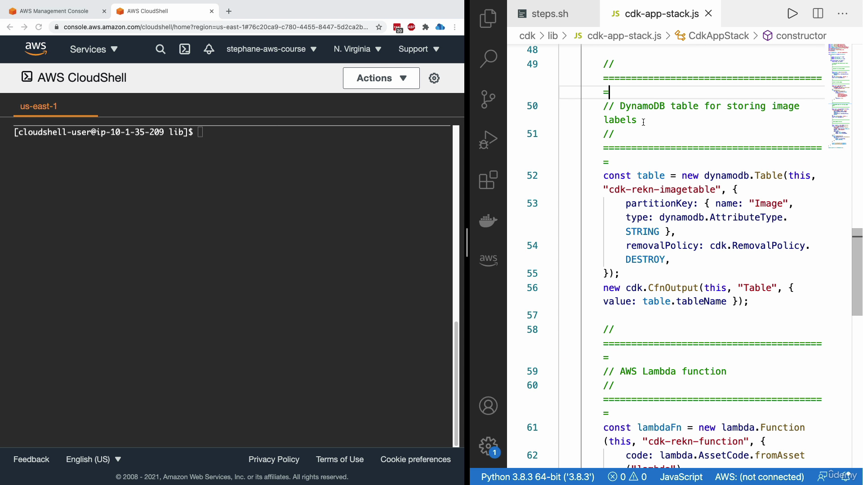Open a new browser tab
Image resolution: width=863 pixels, height=485 pixels.
(x=229, y=11)
